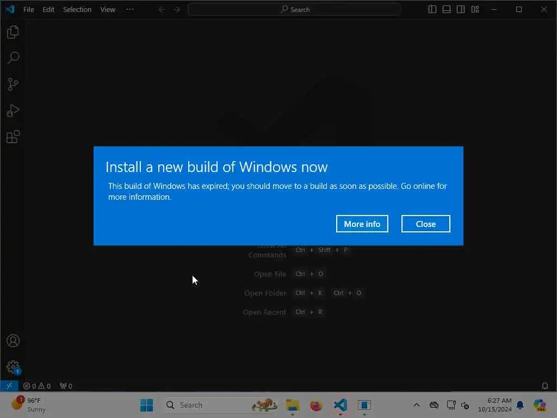Open Customize Layout icon
Viewport: 557px width, 418px height.
pos(475,9)
